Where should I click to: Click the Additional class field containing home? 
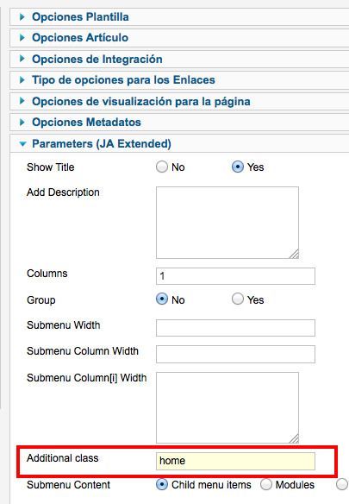[x=235, y=461]
